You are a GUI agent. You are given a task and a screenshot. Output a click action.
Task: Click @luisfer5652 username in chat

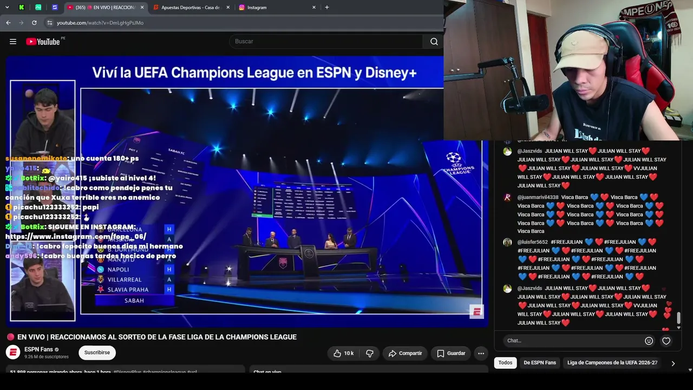click(x=533, y=242)
